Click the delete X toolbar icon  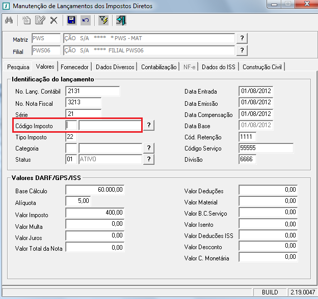54,20
